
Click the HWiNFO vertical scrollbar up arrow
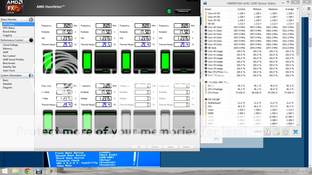tap(298, 9)
